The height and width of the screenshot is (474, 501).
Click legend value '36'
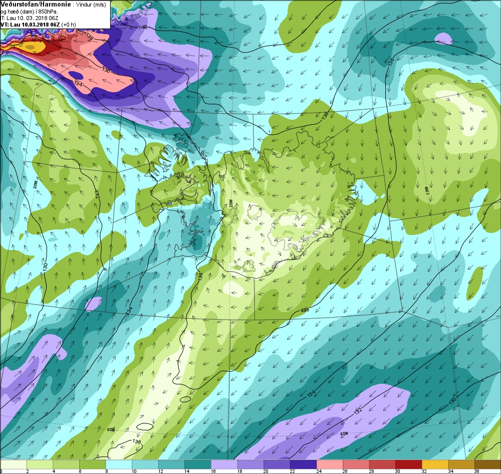point(477,471)
